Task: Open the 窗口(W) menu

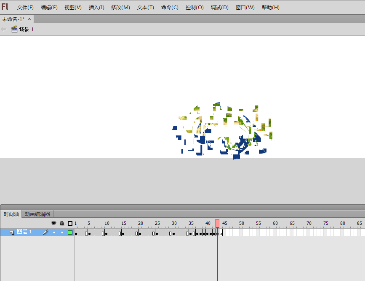Action: (x=245, y=8)
